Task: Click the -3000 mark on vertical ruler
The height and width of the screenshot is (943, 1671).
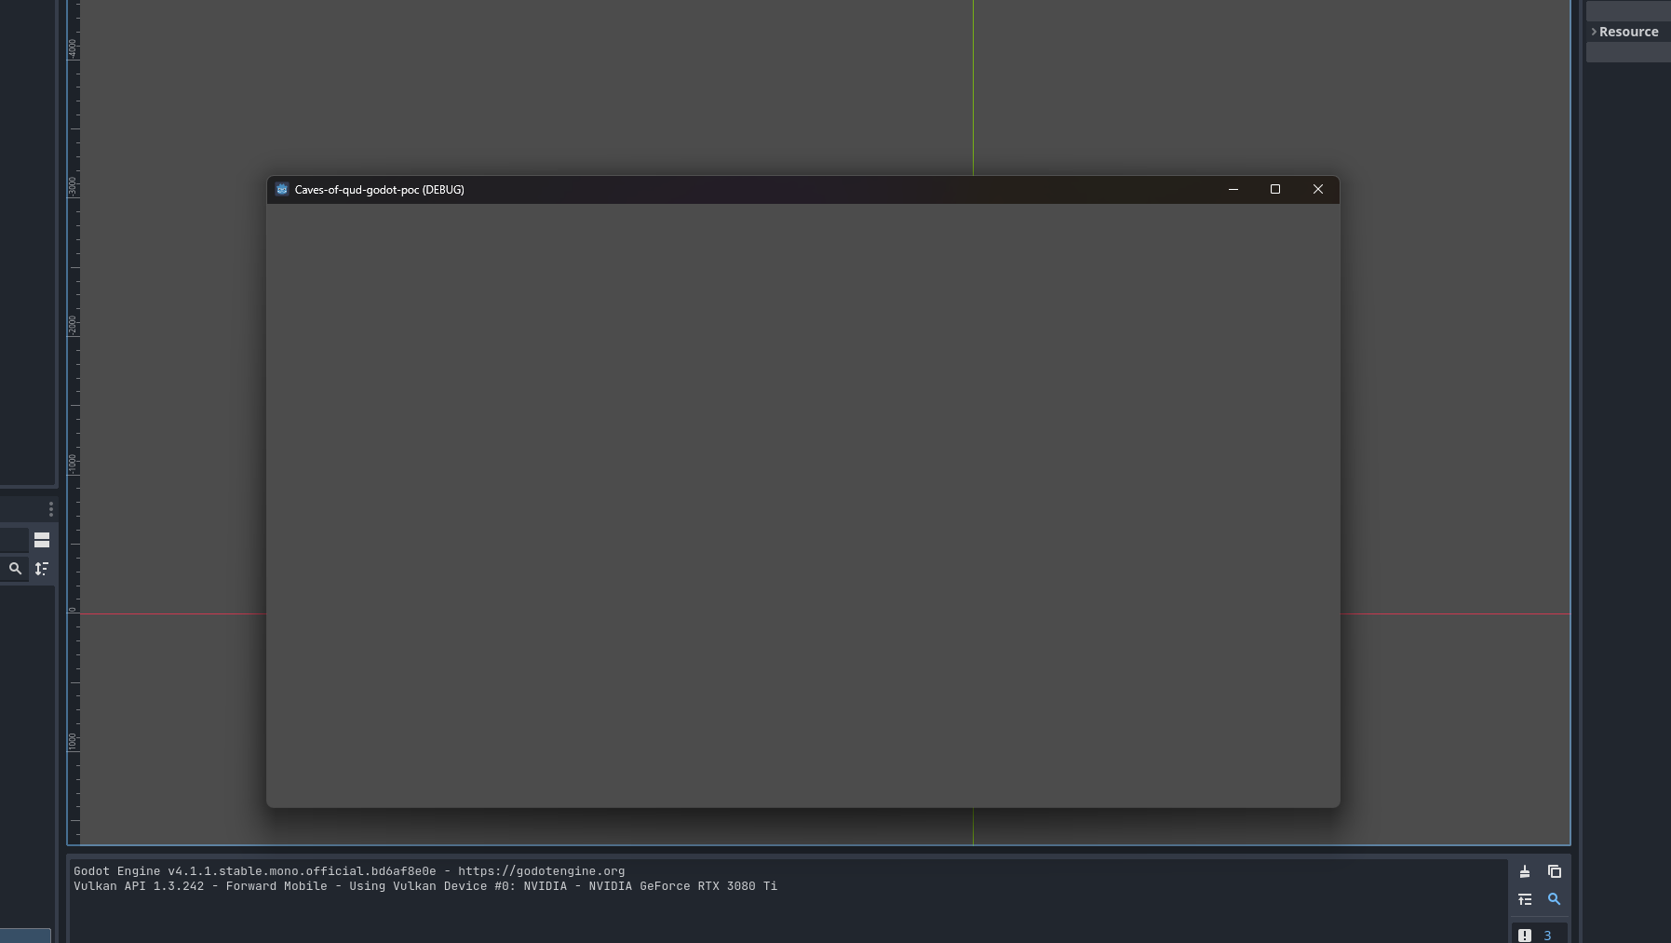Action: (x=73, y=185)
